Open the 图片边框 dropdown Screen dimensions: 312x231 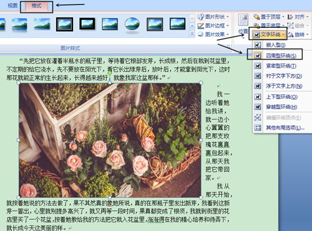pos(213,26)
